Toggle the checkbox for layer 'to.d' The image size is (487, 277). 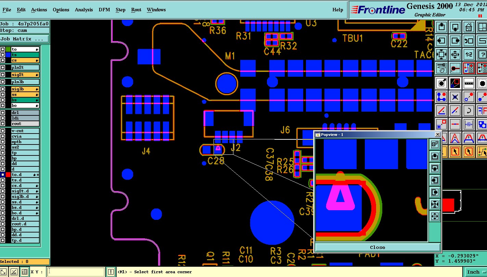tap(3, 175)
